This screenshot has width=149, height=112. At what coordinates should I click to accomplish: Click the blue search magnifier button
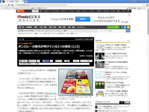point(128,31)
